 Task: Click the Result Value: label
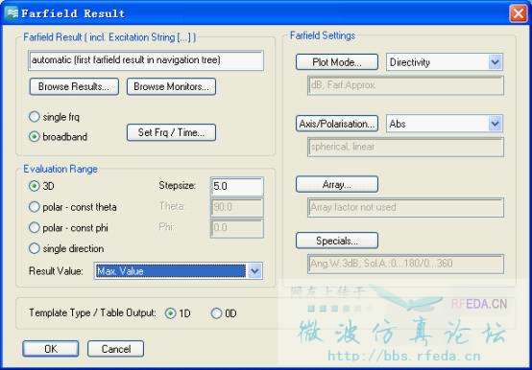[x=56, y=271]
